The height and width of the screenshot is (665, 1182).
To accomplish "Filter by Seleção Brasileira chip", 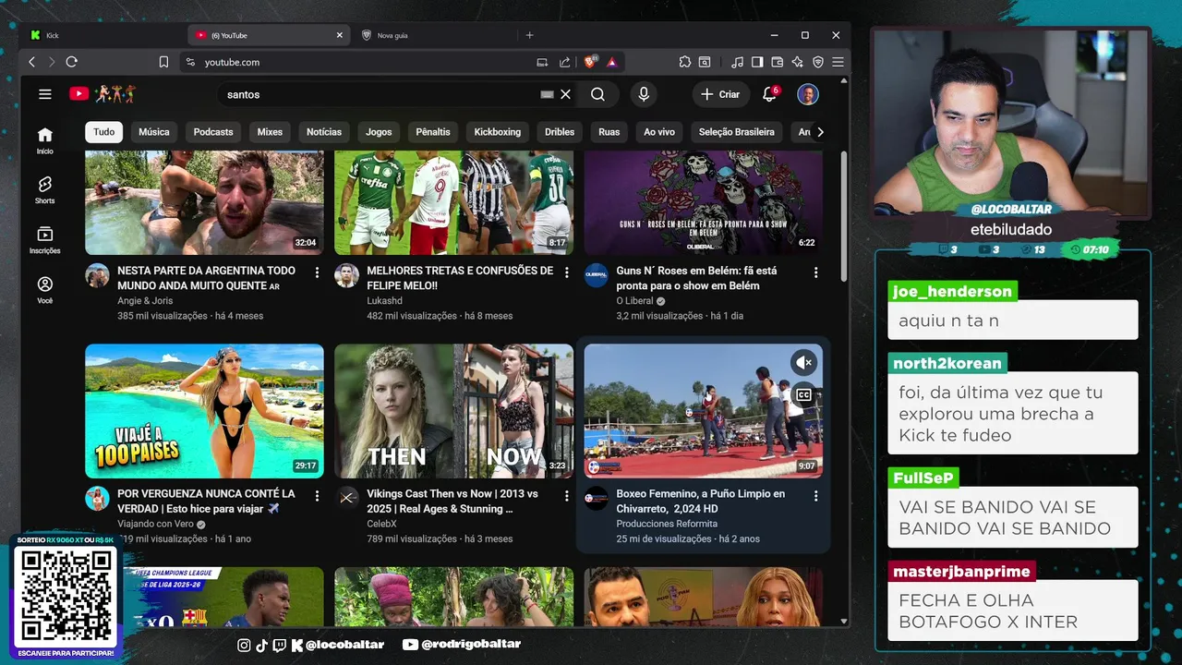I will [x=737, y=132].
